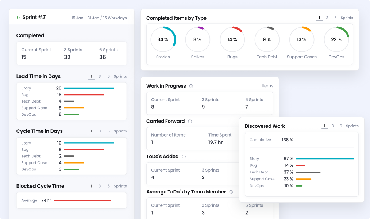The height and width of the screenshot is (219, 370).
Task: Click the Tech Debt 9% donut chart
Action: click(267, 39)
